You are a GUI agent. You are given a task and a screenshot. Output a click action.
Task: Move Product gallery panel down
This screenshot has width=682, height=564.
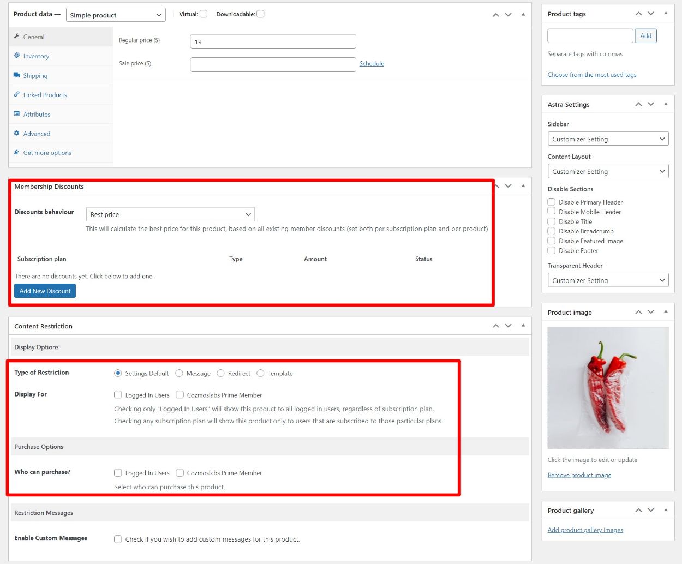[651, 510]
